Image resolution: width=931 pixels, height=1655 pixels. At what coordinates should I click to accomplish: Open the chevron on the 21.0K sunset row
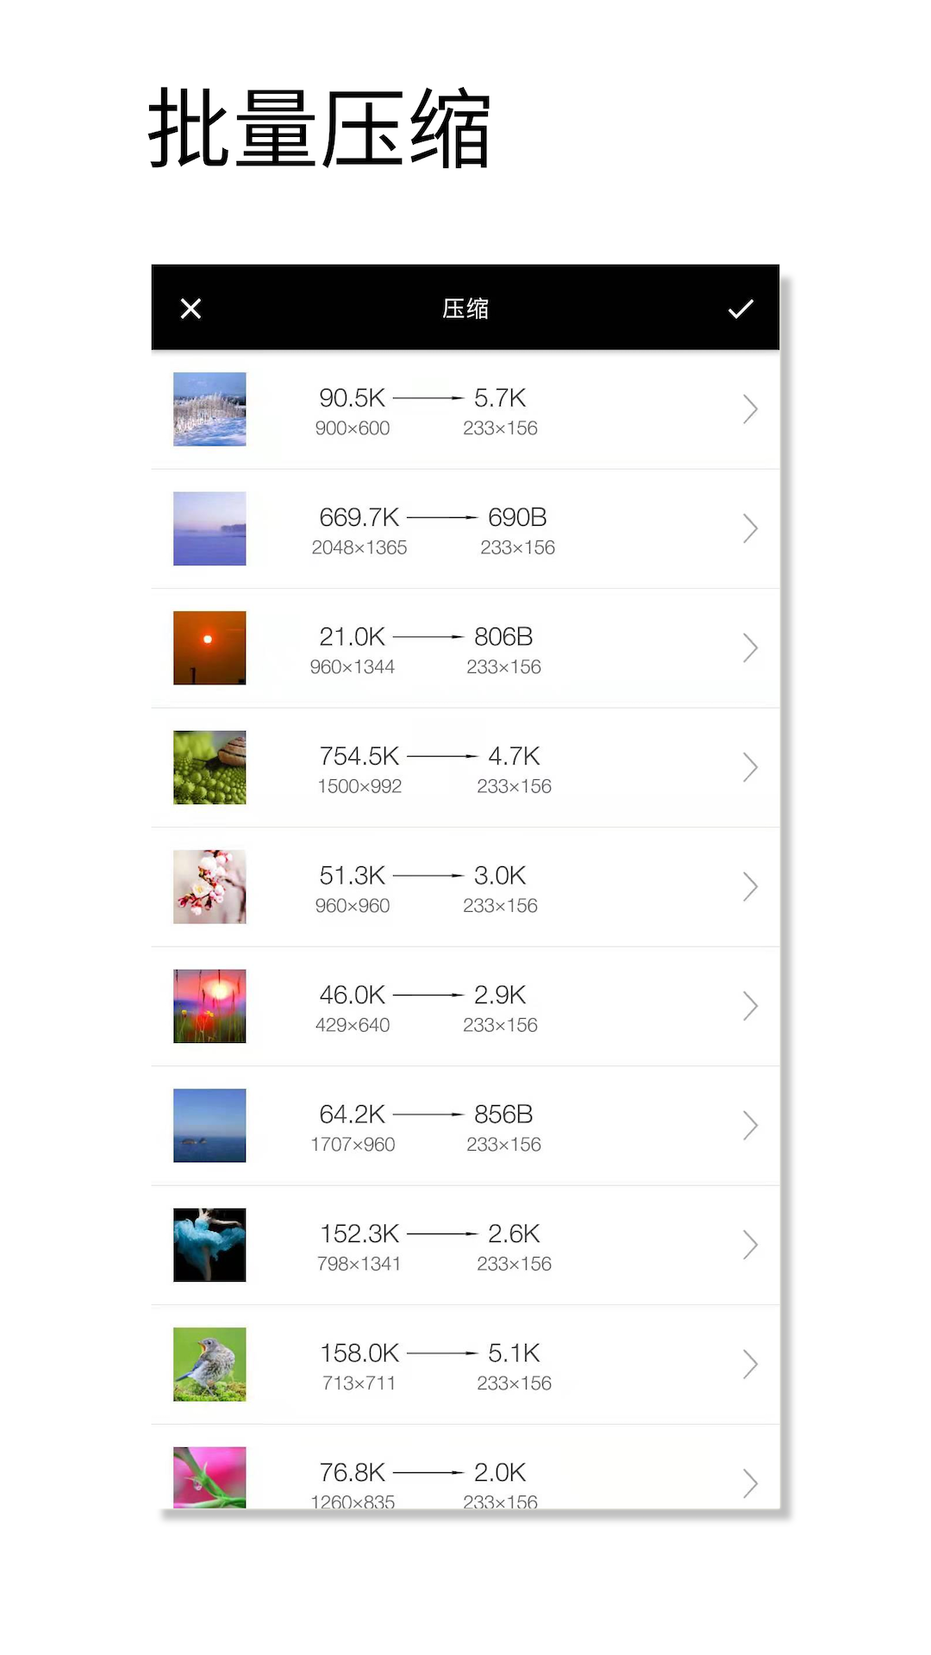coord(750,648)
